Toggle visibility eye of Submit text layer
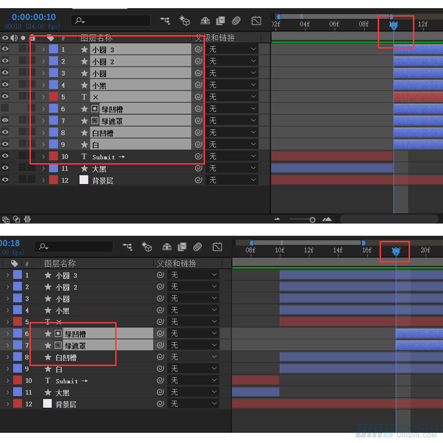 click(x=5, y=156)
